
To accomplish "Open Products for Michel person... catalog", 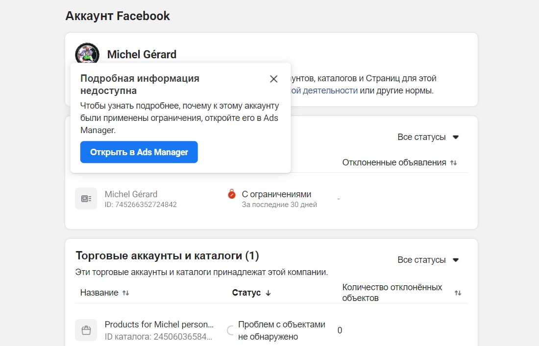I will coord(159,324).
